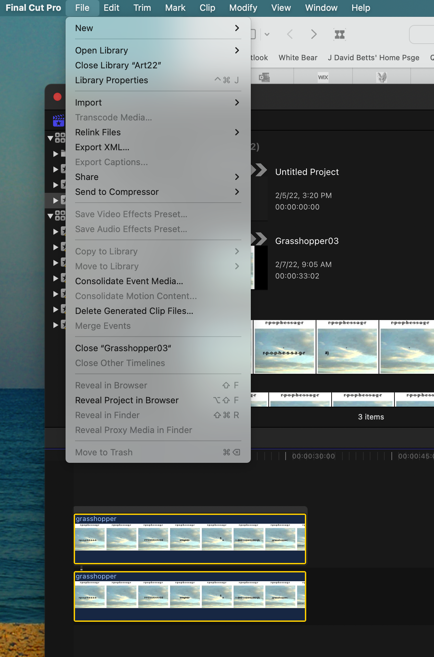
Task: Select Library Properties from the File menu
Action: coord(158,80)
